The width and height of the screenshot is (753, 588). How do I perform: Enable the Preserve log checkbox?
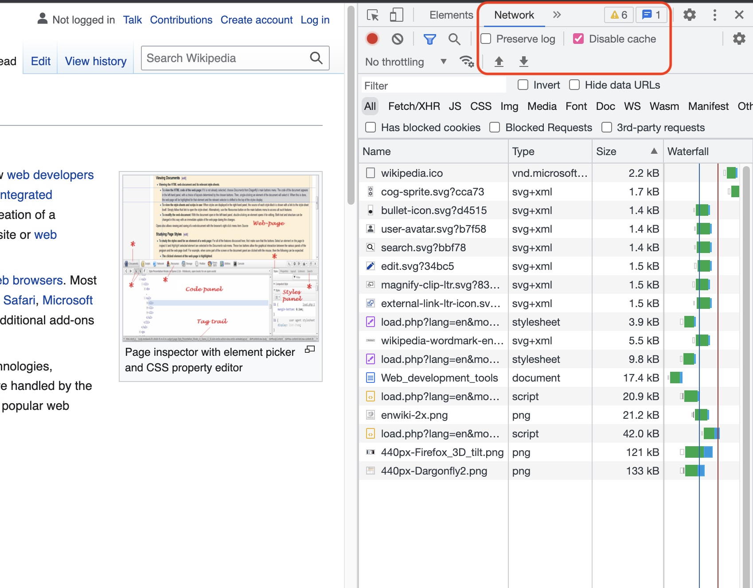point(486,39)
